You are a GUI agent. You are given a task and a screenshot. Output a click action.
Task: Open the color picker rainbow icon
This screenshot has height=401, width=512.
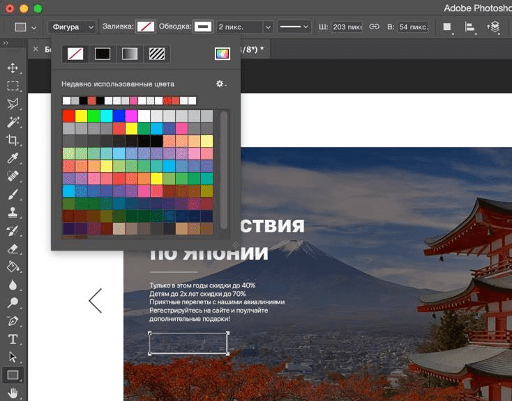pos(222,54)
